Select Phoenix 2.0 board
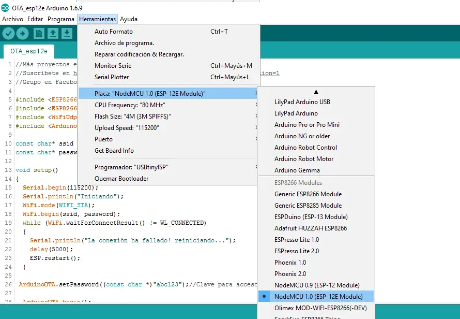The image size is (460, 319). pos(316,274)
